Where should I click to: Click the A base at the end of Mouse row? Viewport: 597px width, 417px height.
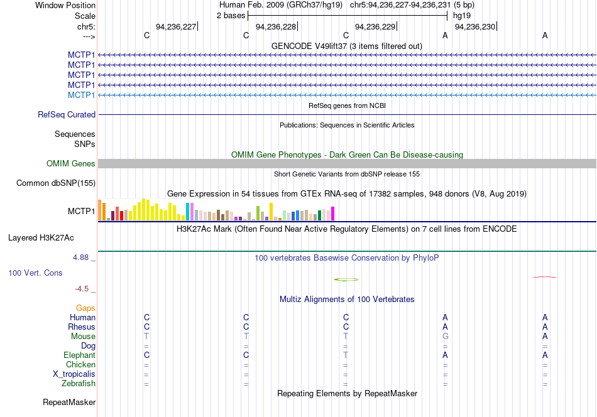545,337
